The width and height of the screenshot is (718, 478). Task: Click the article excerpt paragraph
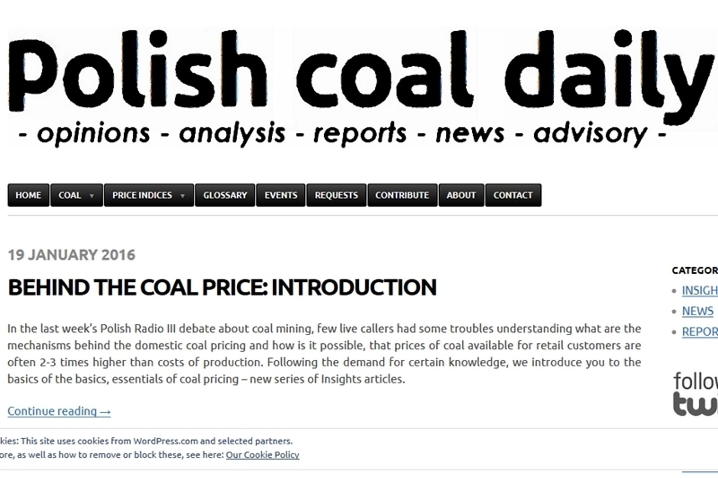click(324, 354)
